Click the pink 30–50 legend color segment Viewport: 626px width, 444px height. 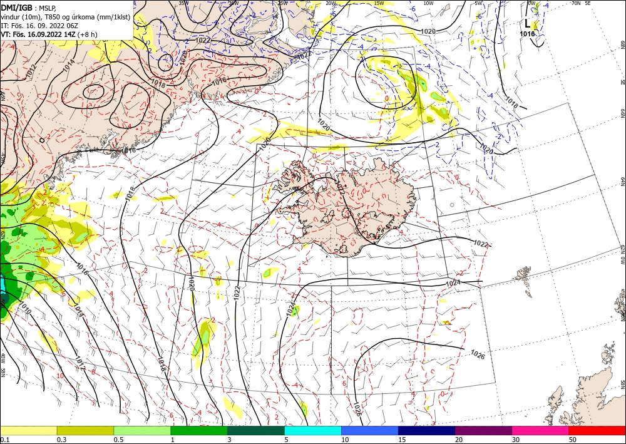coord(541,430)
